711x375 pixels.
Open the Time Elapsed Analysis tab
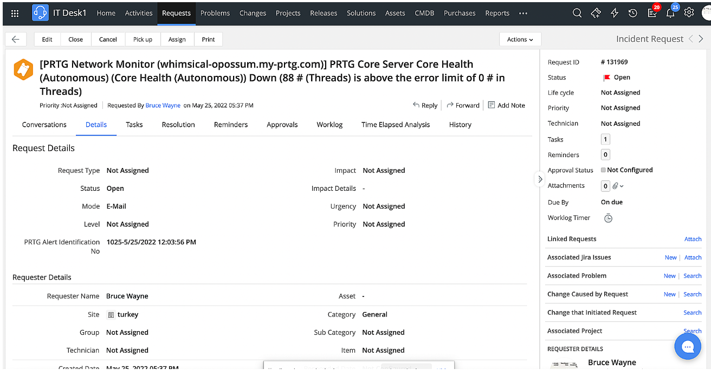[396, 125]
